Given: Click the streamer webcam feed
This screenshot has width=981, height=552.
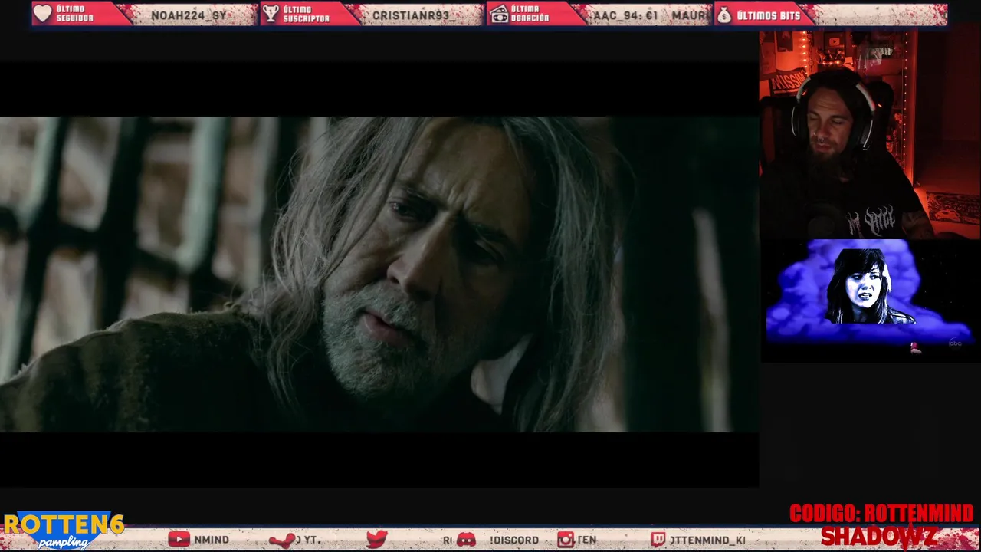Looking at the screenshot, I should coord(870,134).
